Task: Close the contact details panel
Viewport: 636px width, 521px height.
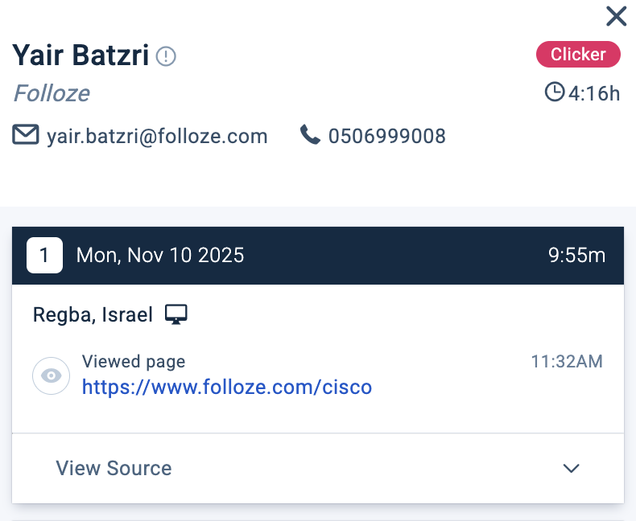Action: (x=616, y=16)
